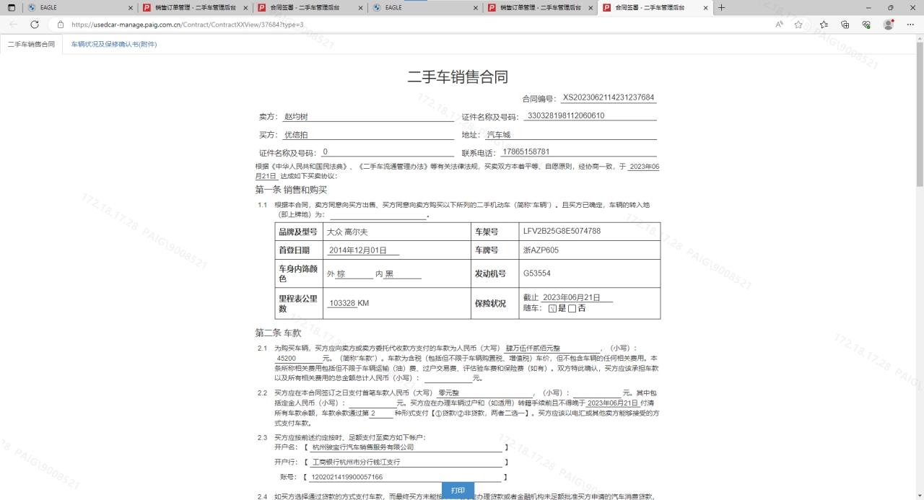Refresh the contract page
This screenshot has width=924, height=500.
coord(35,24)
